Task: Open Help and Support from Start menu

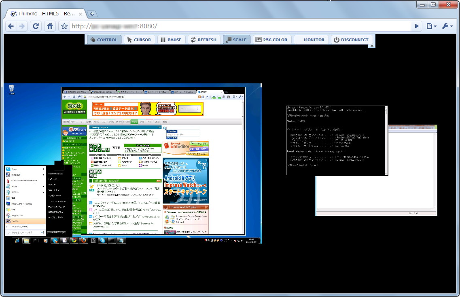Action: click(x=55, y=217)
